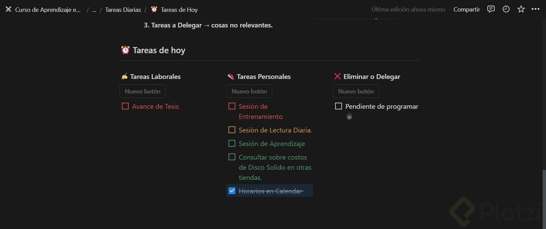This screenshot has height=229, width=546.
Task: Uncheck Horarios en Calendar task
Action: click(x=232, y=191)
